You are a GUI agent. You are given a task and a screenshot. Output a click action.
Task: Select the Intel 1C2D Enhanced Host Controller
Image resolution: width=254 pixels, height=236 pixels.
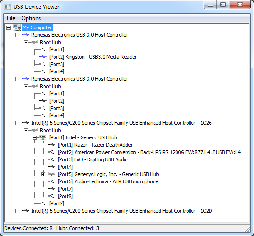pyautogui.click(x=121, y=211)
